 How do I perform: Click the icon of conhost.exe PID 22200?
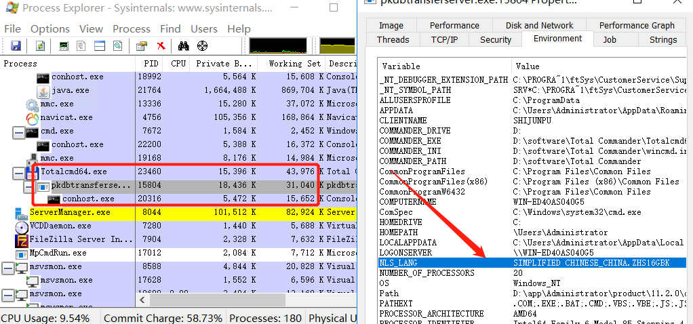click(x=43, y=145)
